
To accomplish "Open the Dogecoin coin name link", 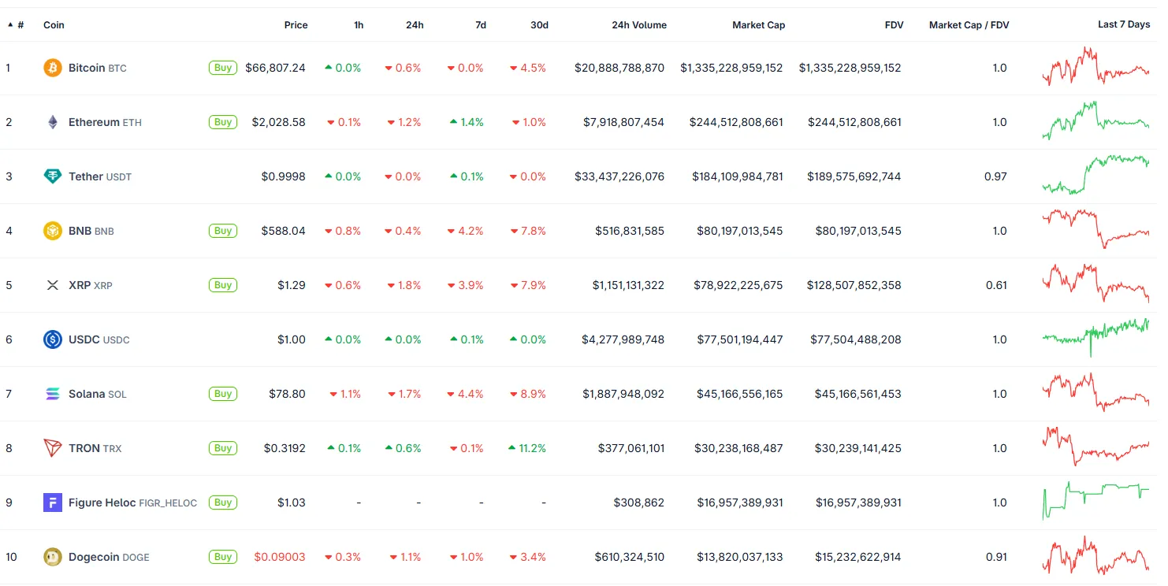I will coord(97,557).
